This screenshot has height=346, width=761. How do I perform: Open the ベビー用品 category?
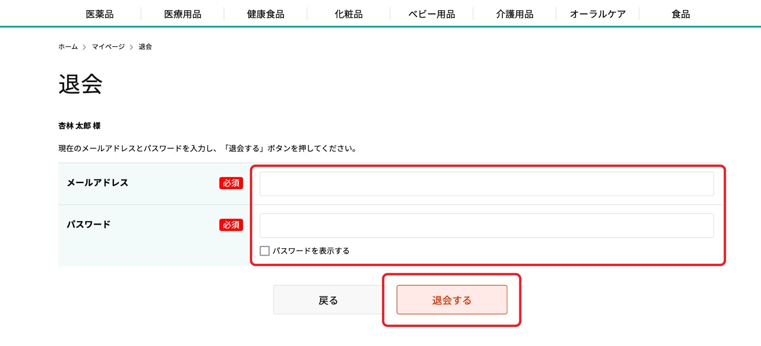point(431,14)
